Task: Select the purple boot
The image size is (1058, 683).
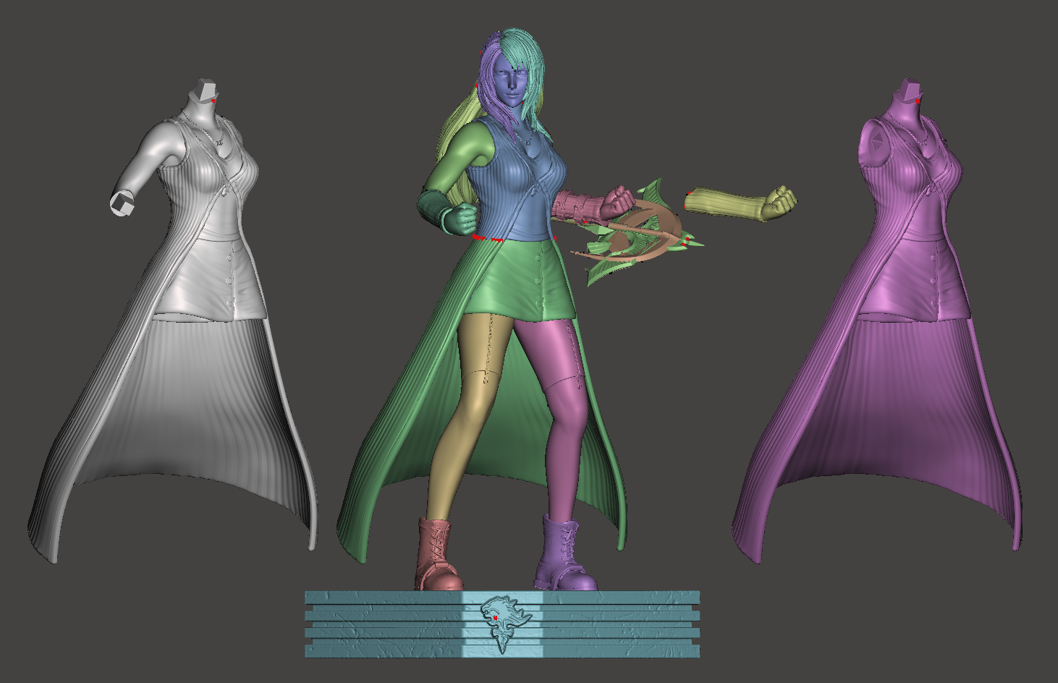Action: tap(564, 552)
